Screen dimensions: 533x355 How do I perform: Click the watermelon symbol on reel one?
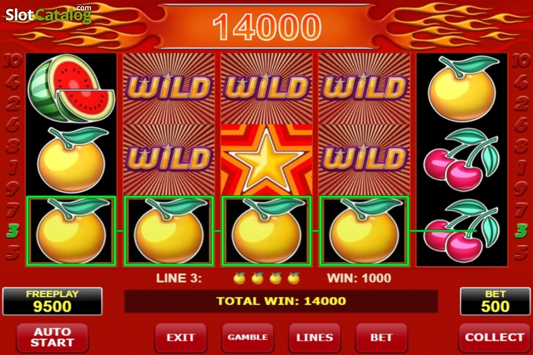tap(71, 88)
